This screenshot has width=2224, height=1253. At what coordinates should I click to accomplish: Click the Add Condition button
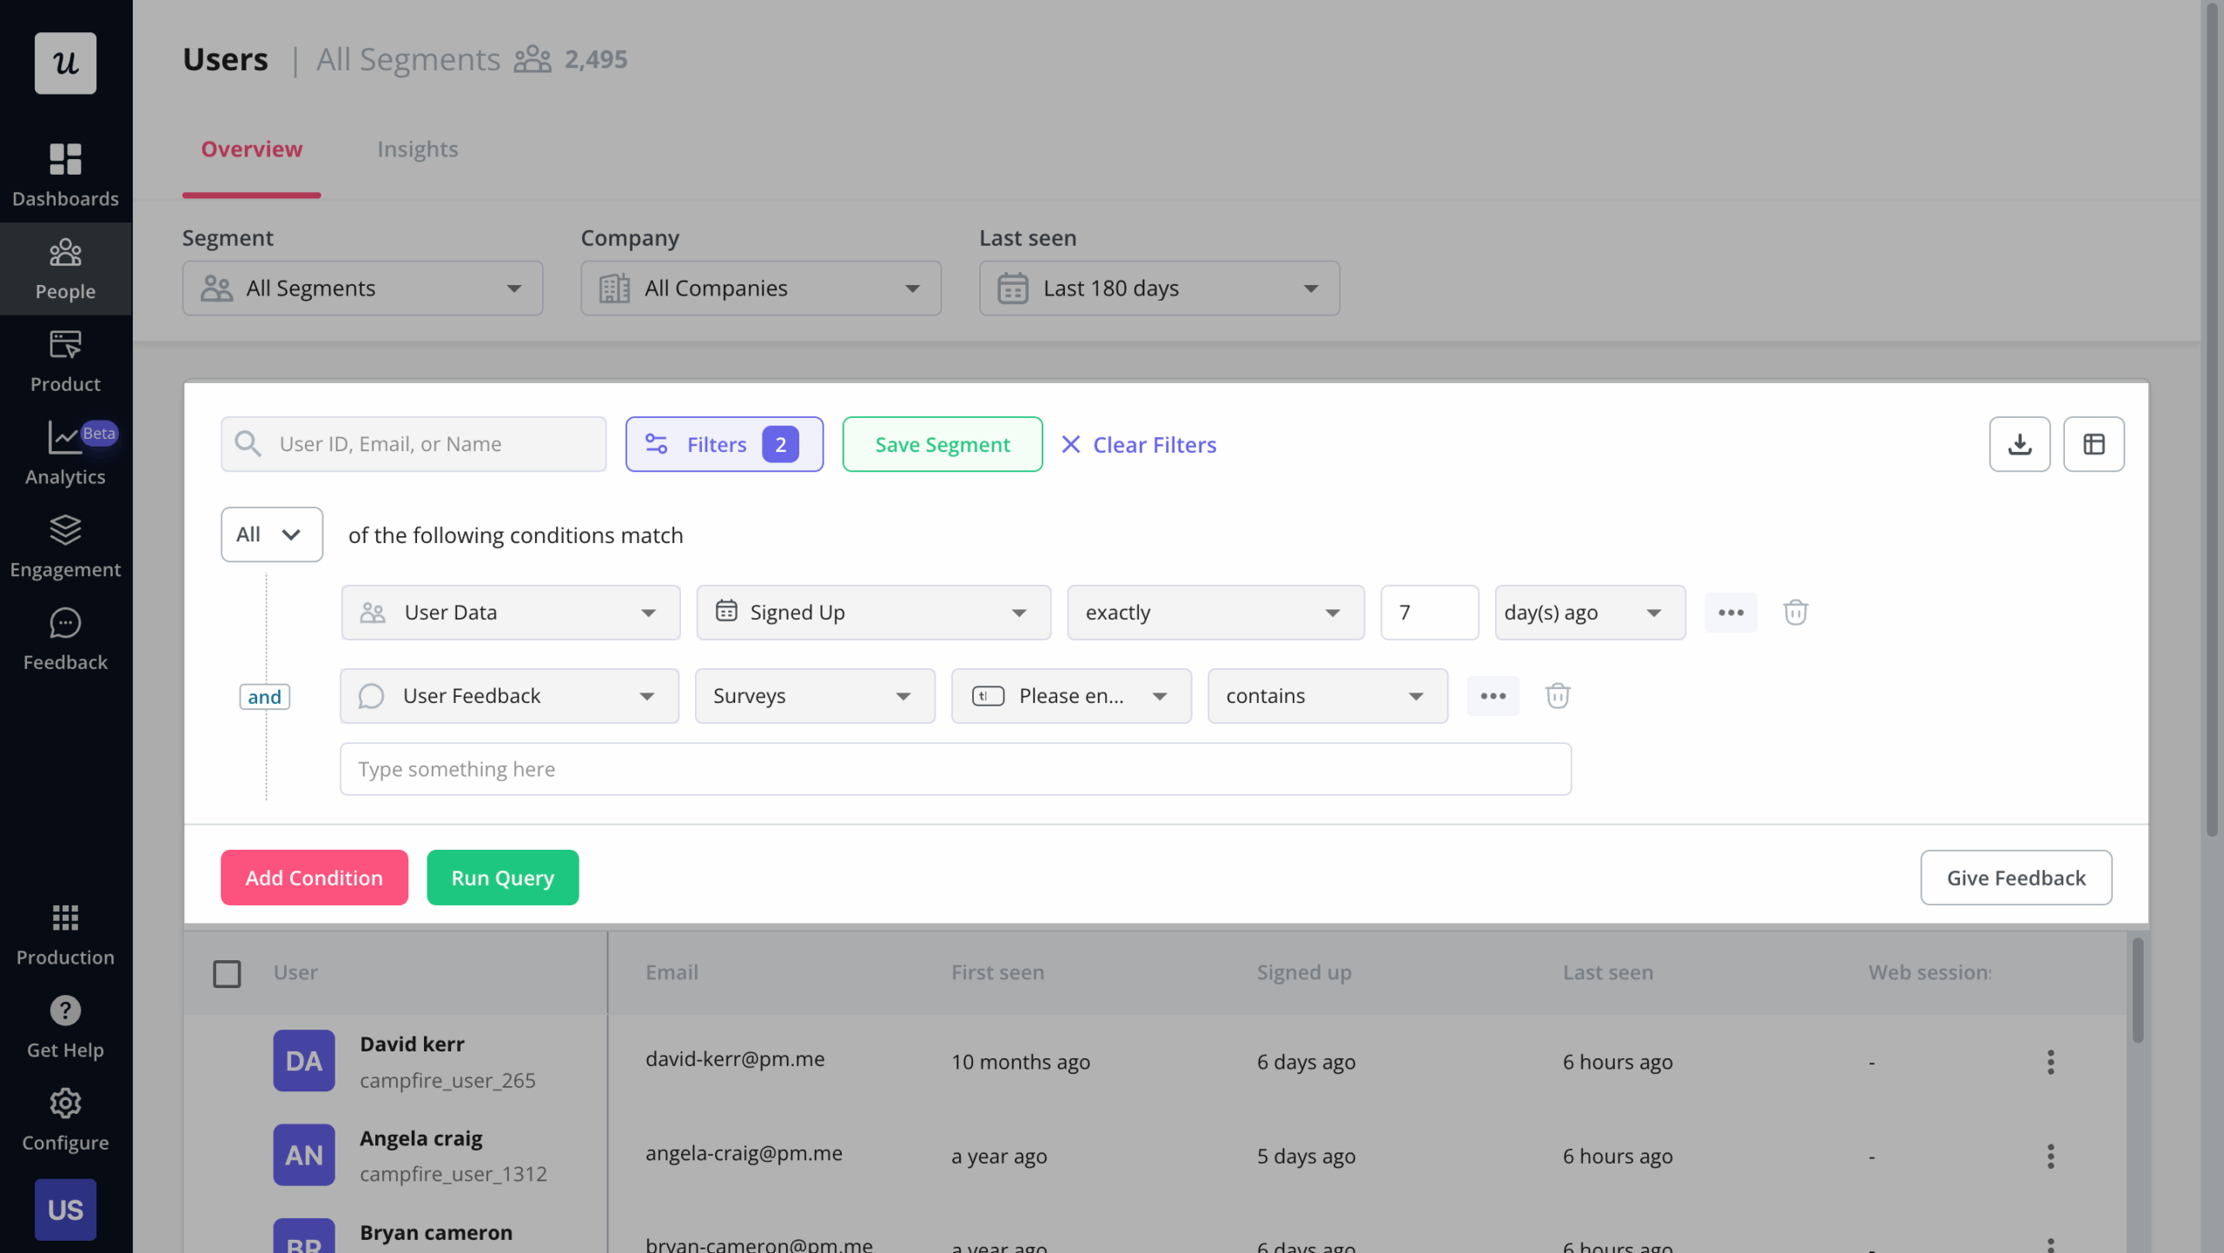[314, 877]
